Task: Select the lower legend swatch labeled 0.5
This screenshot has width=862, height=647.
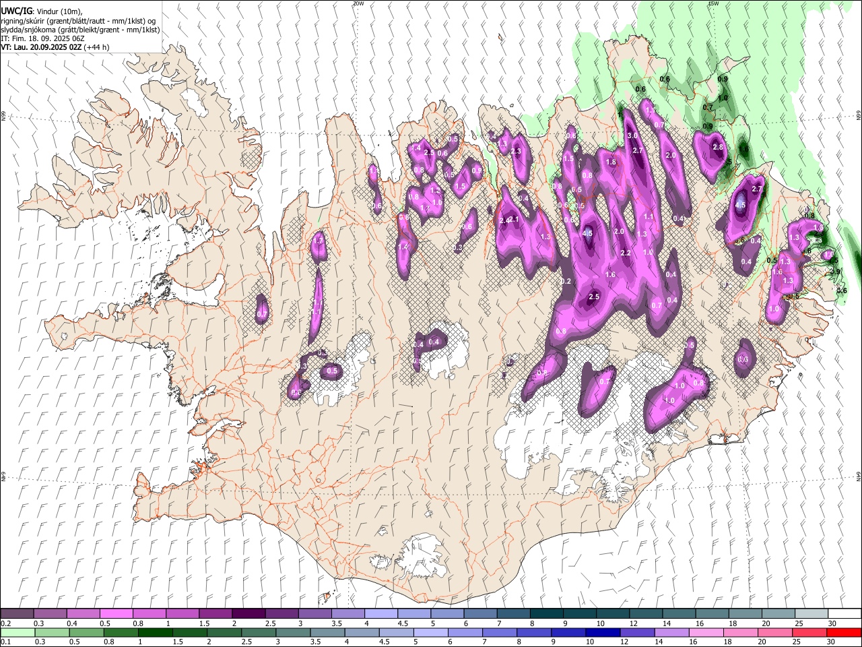Action: pyautogui.click(x=86, y=632)
